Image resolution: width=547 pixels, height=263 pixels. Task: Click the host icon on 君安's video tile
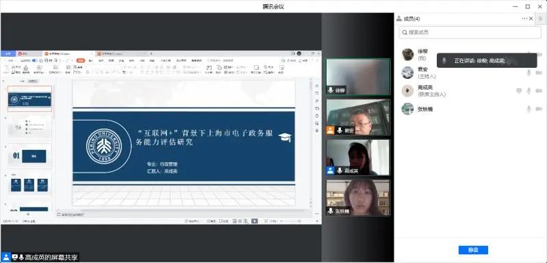click(330, 130)
